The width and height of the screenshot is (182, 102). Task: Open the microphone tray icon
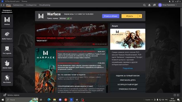158,100
